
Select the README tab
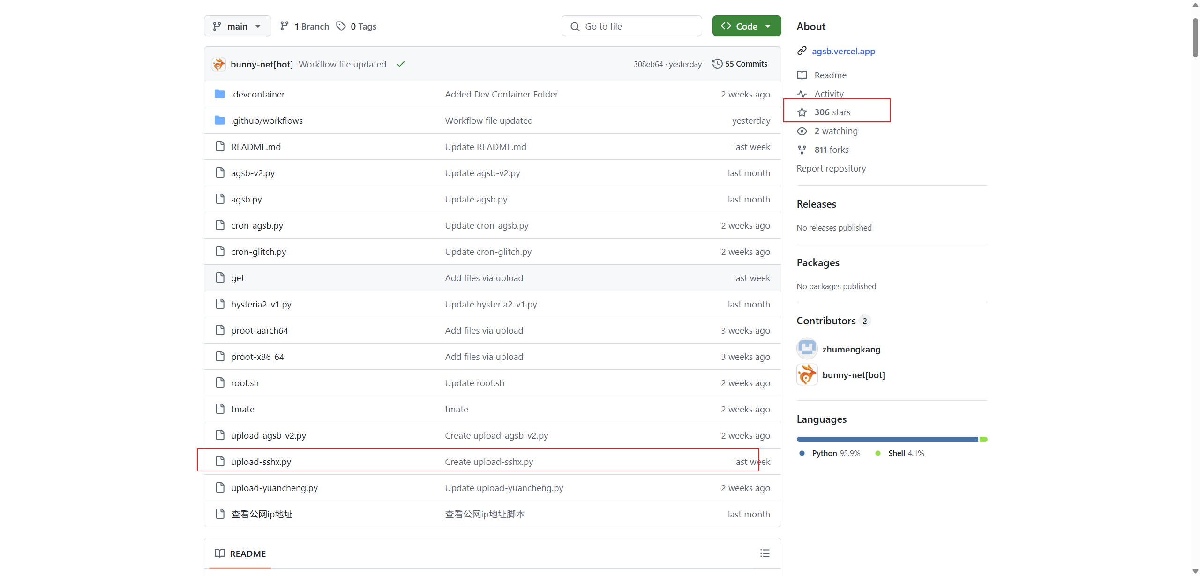(x=240, y=554)
